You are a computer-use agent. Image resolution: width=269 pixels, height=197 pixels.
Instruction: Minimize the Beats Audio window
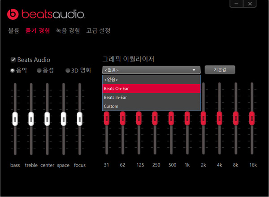click(x=236, y=4)
